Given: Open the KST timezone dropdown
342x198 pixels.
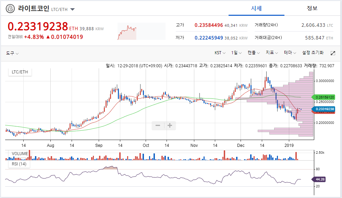Looking at the screenshot, I should 220,53.
